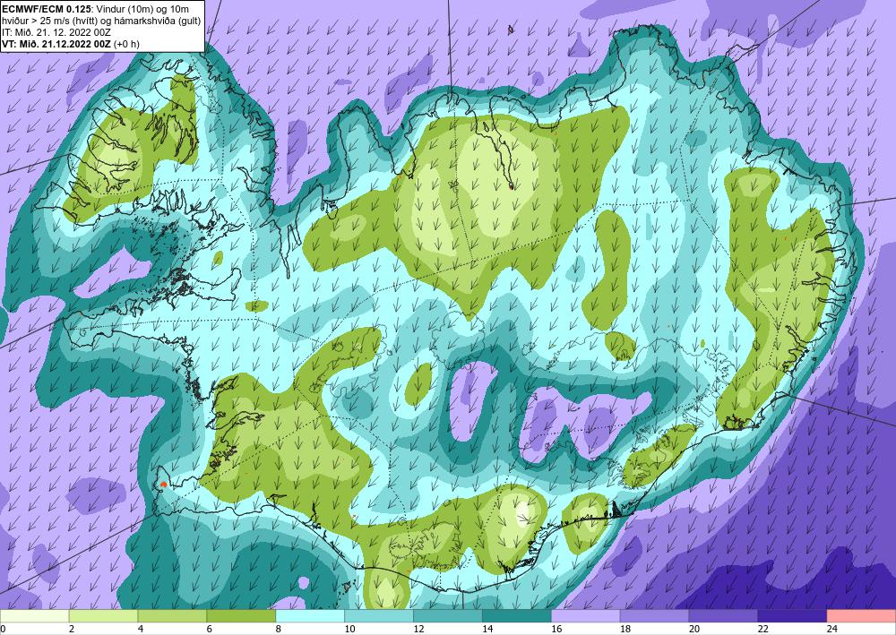Click the 10–12 m/s light teal legend swatch
The width and height of the screenshot is (896, 635).
[379, 617]
